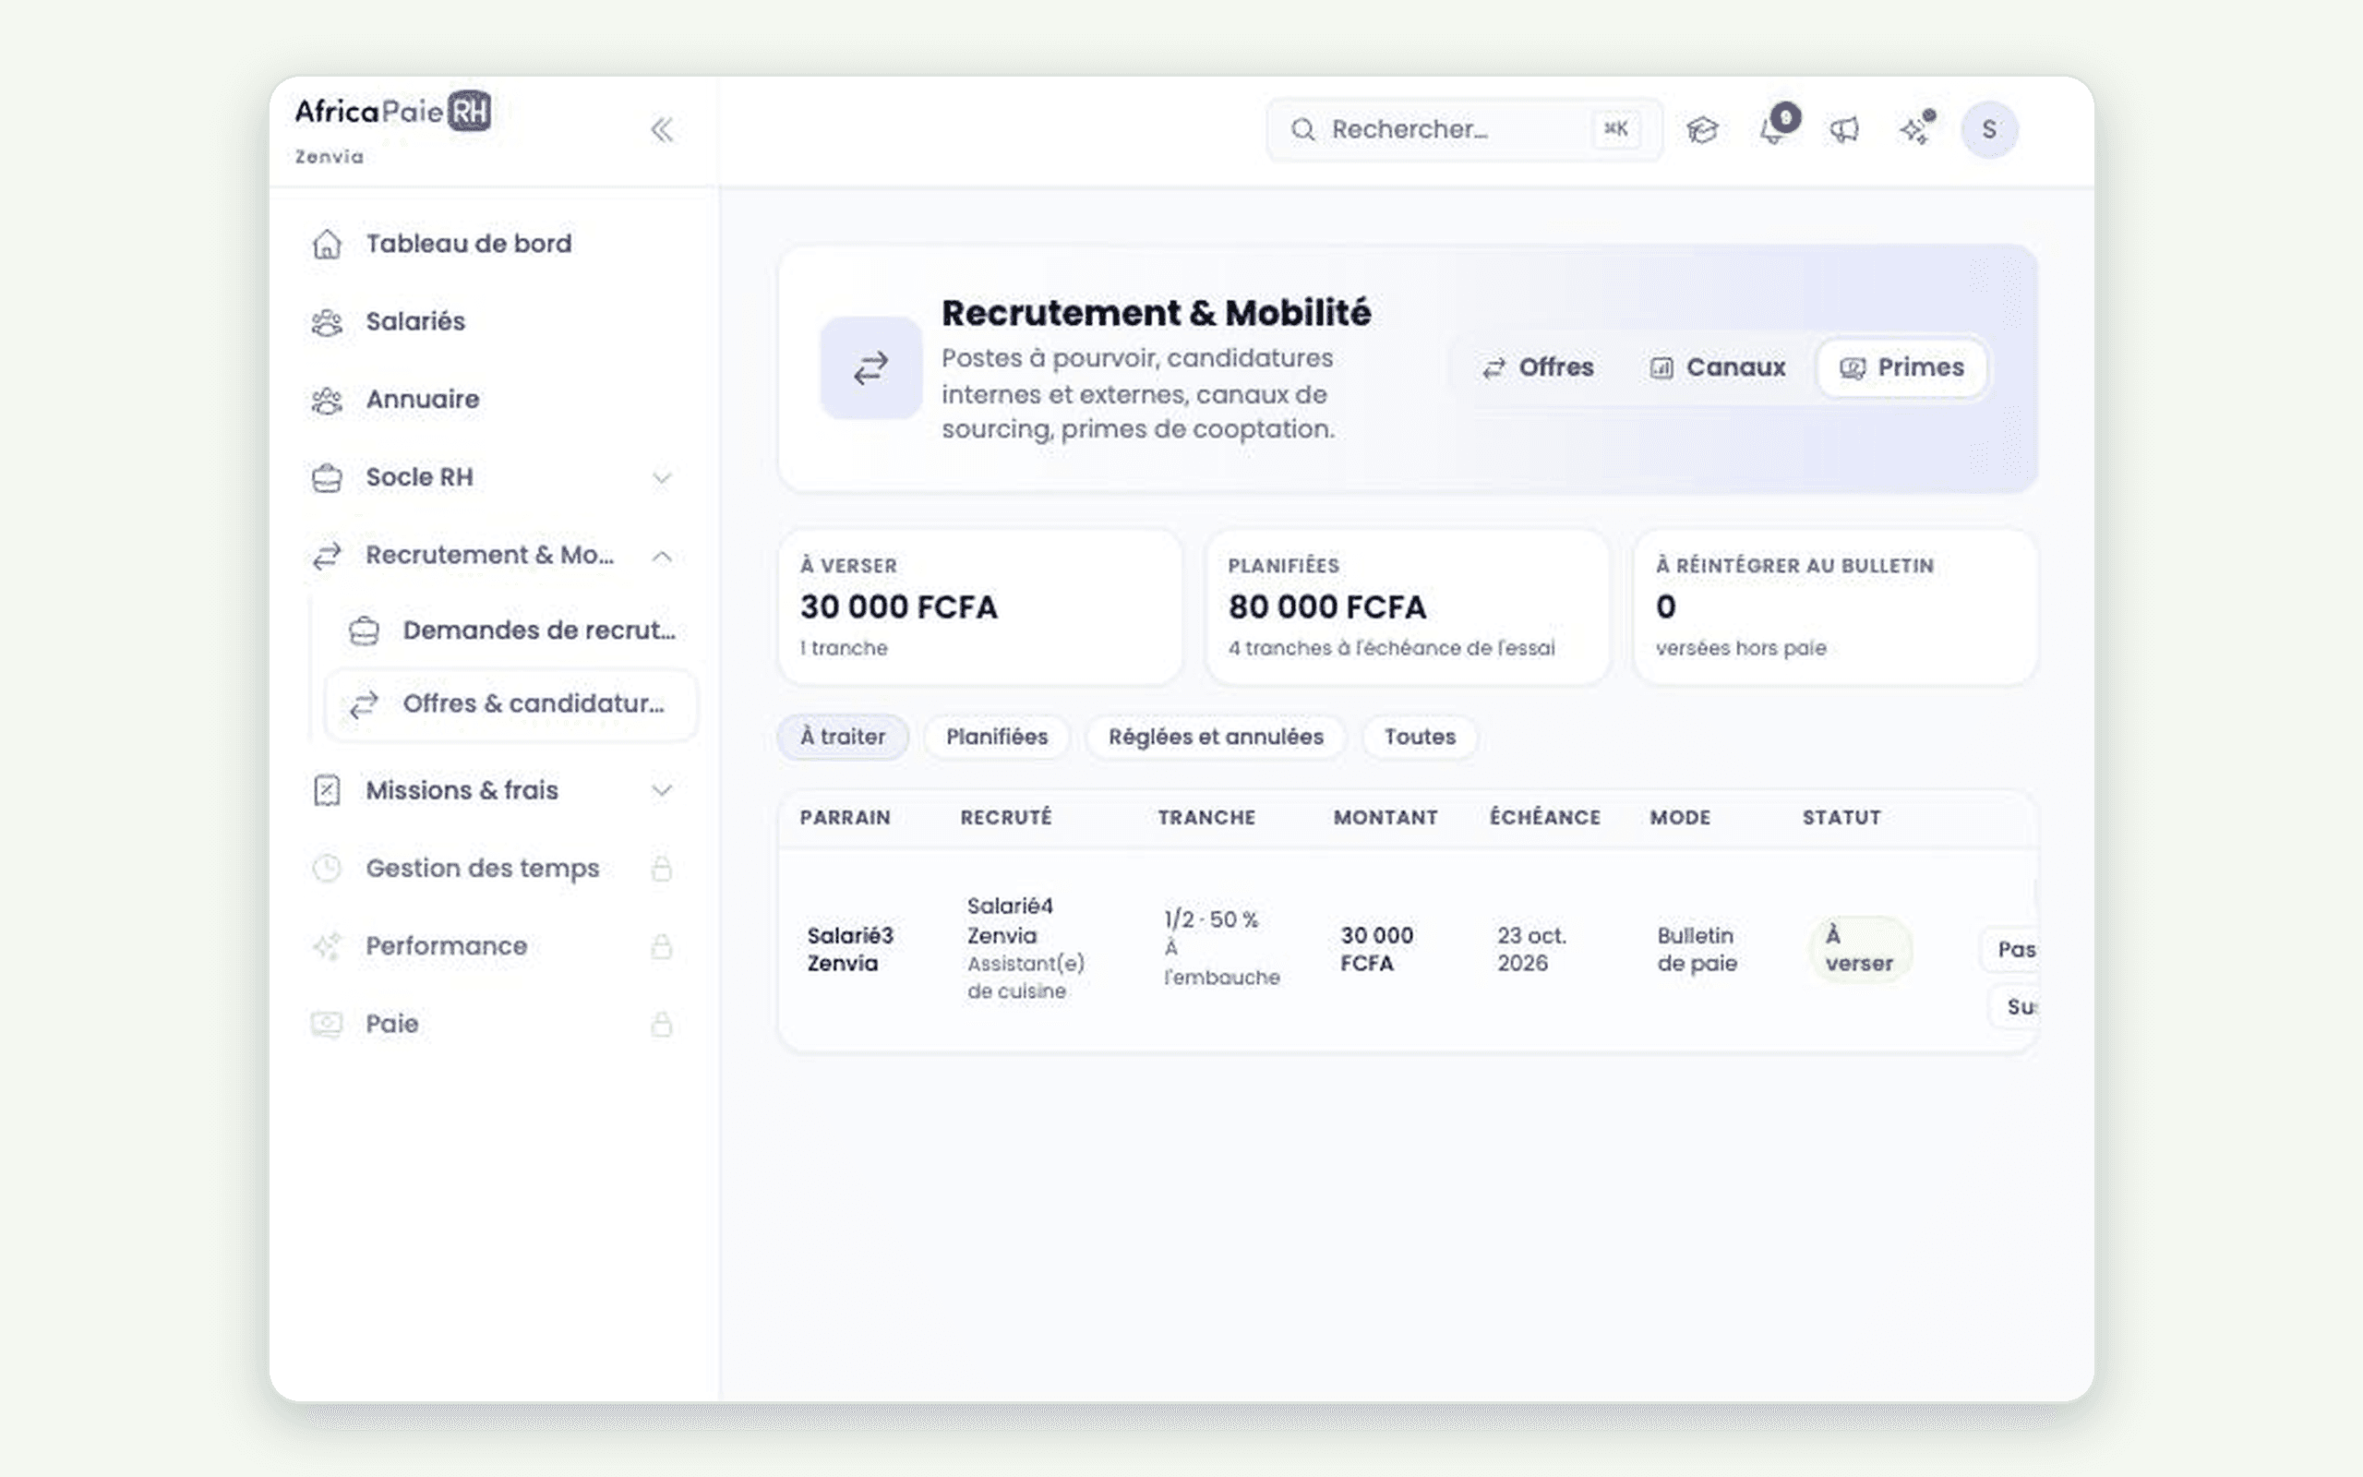Open the graduation cap help icon
This screenshot has width=2363, height=1477.
1702,130
